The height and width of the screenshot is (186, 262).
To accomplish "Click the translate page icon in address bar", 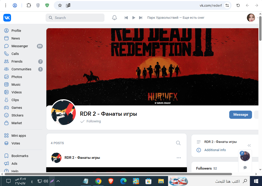I will 68,6.
